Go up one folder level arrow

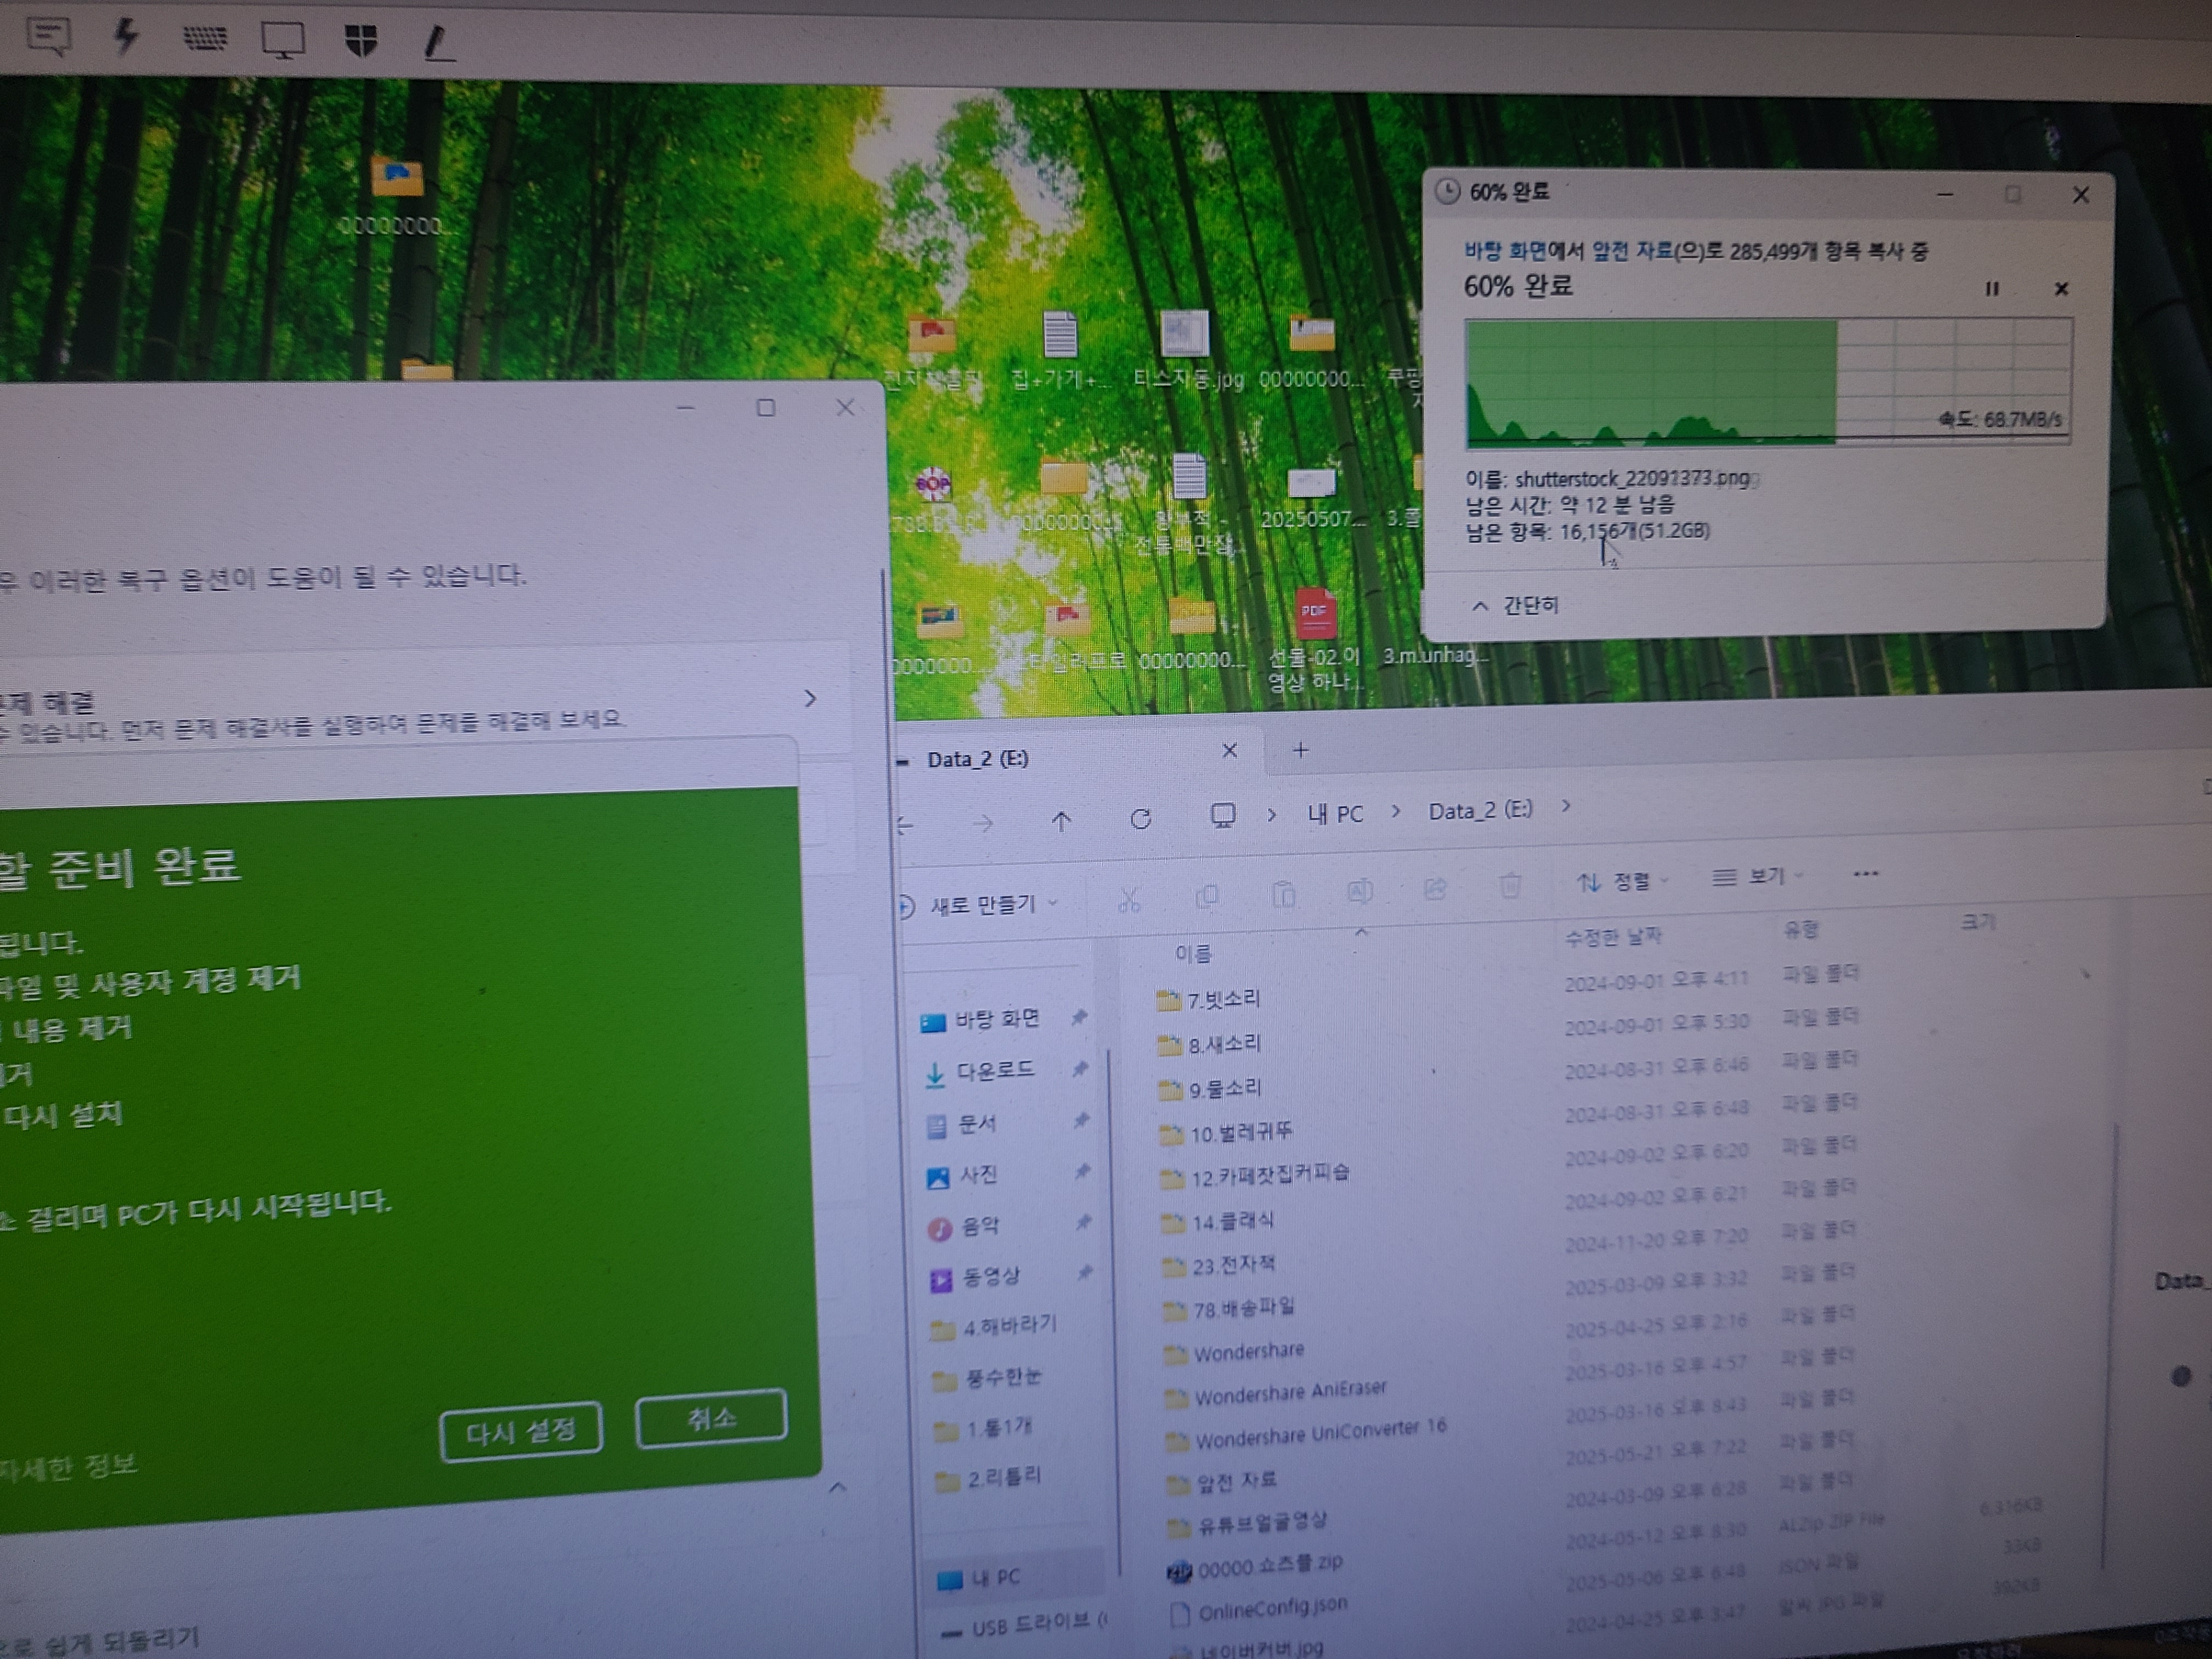tap(1061, 822)
